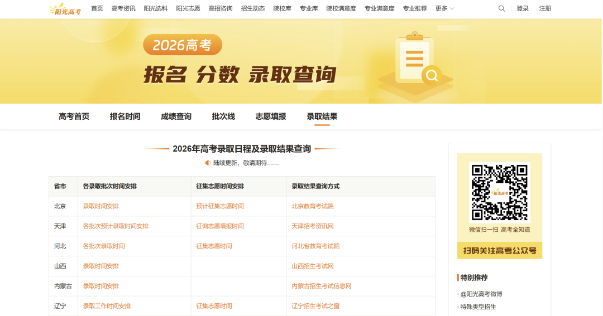Screen dimensions: 603x316
Task: Switch to 报名时间 tab
Action: click(125, 116)
